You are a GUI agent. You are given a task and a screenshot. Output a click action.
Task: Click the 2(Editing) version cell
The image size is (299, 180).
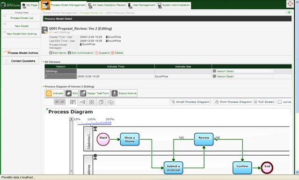61,71
